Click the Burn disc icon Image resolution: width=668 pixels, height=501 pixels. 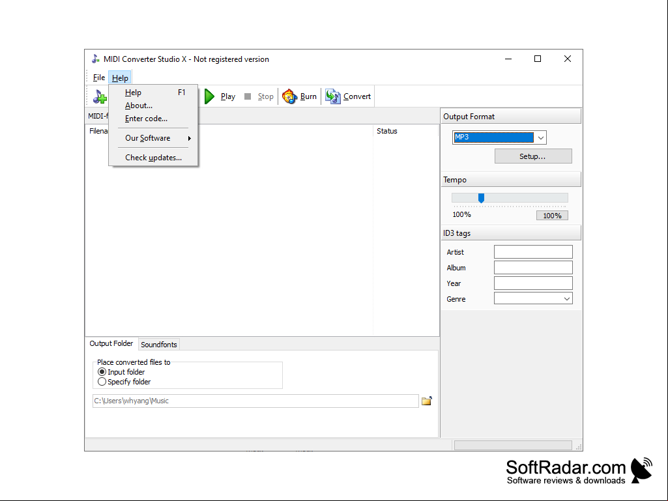(290, 96)
